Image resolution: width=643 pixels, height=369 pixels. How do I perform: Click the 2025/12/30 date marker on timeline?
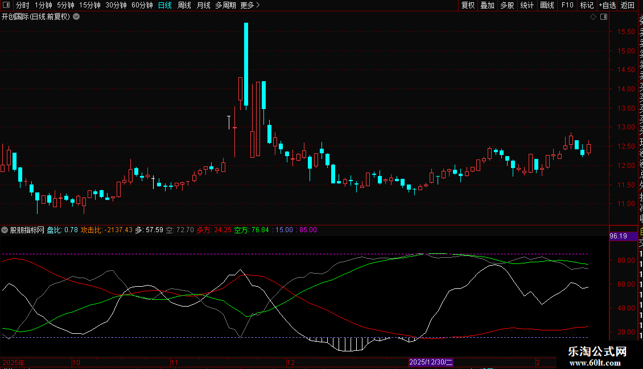coord(431,362)
